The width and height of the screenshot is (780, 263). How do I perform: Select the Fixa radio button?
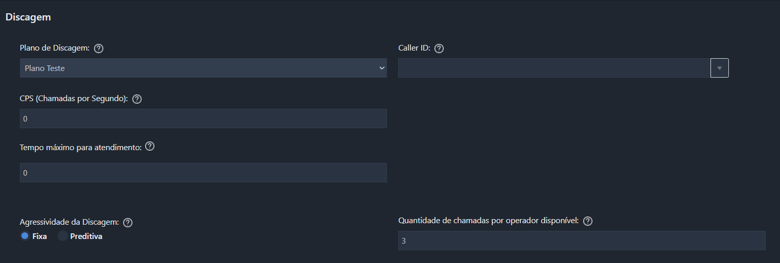click(x=25, y=236)
